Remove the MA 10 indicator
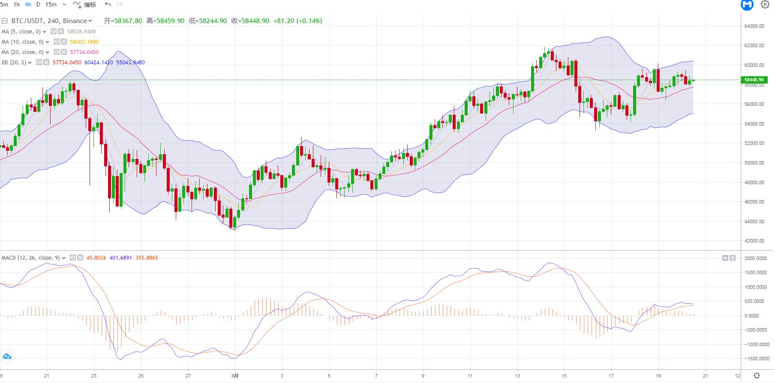This screenshot has width=775, height=383. click(x=64, y=42)
